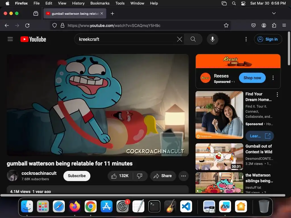List all tabs dropdown arrow
291x218 pixels.
point(274,13)
